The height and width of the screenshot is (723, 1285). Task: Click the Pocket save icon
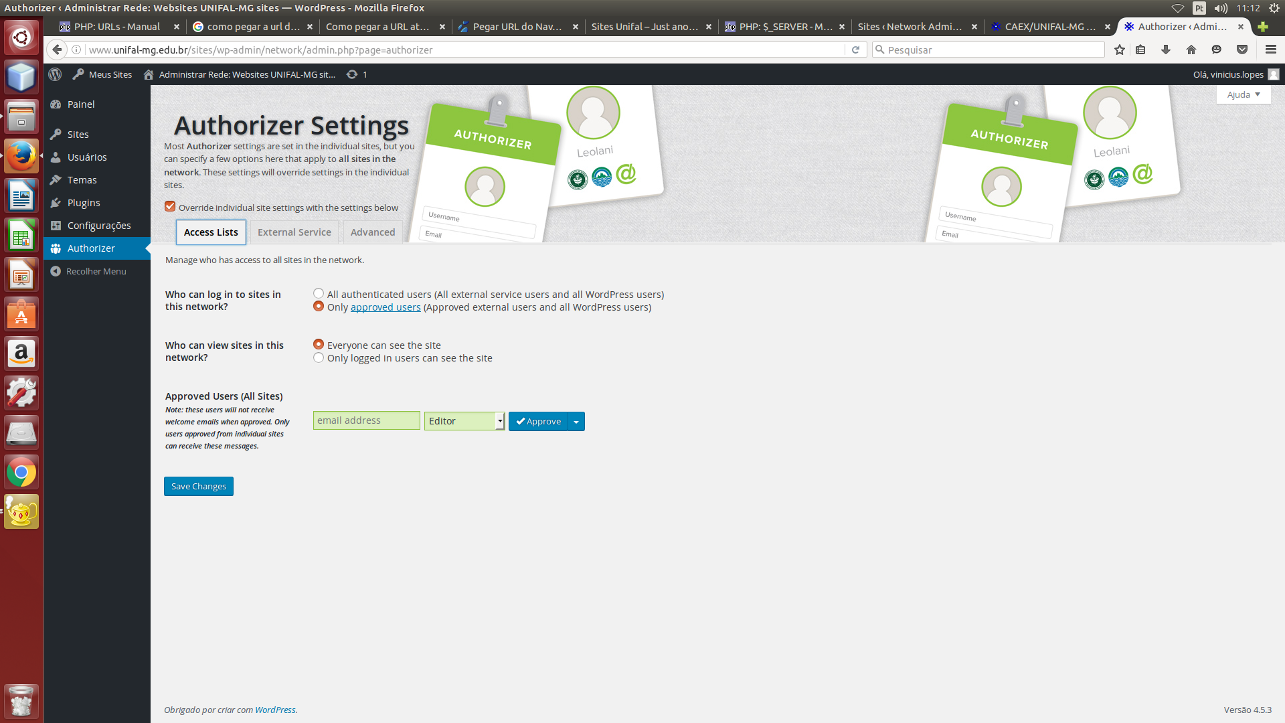coord(1242,50)
